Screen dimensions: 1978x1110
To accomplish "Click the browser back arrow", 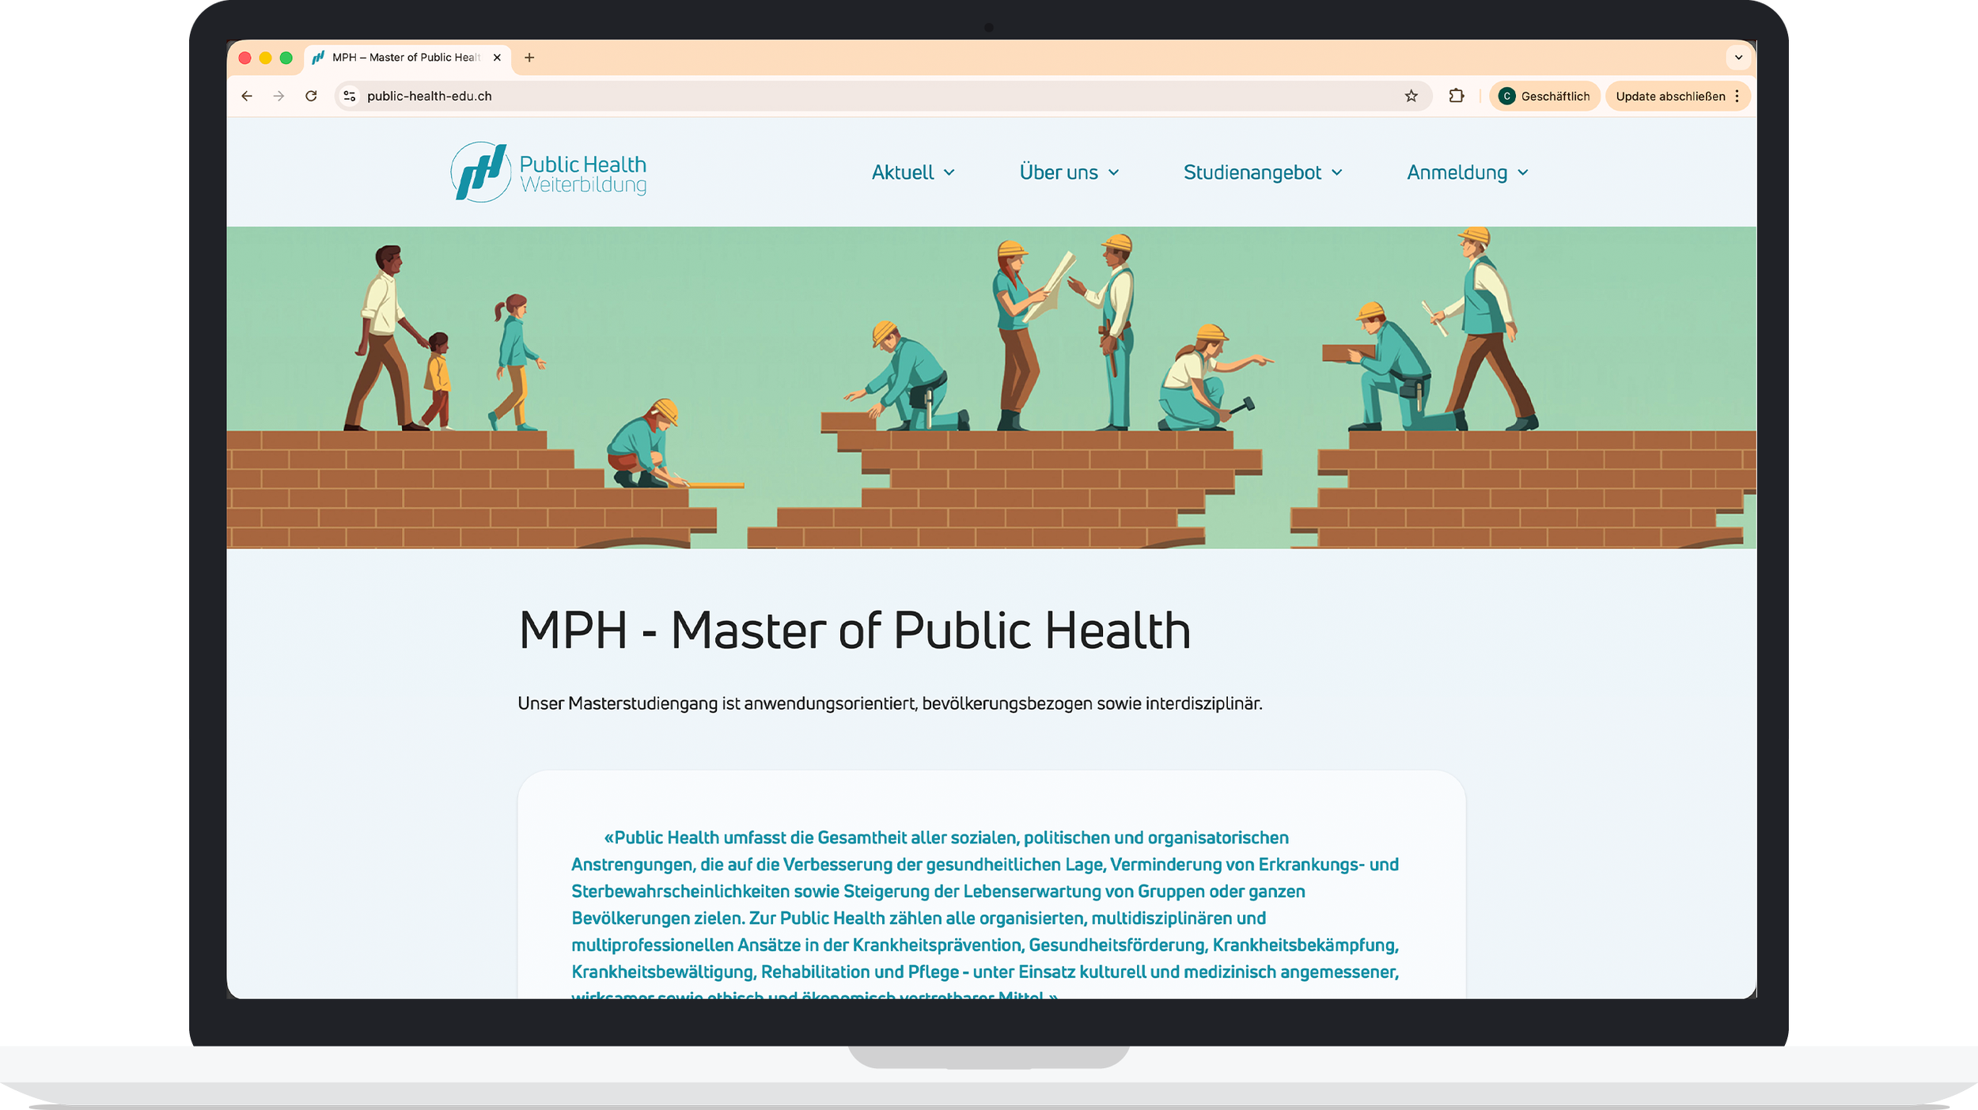I will pos(247,96).
